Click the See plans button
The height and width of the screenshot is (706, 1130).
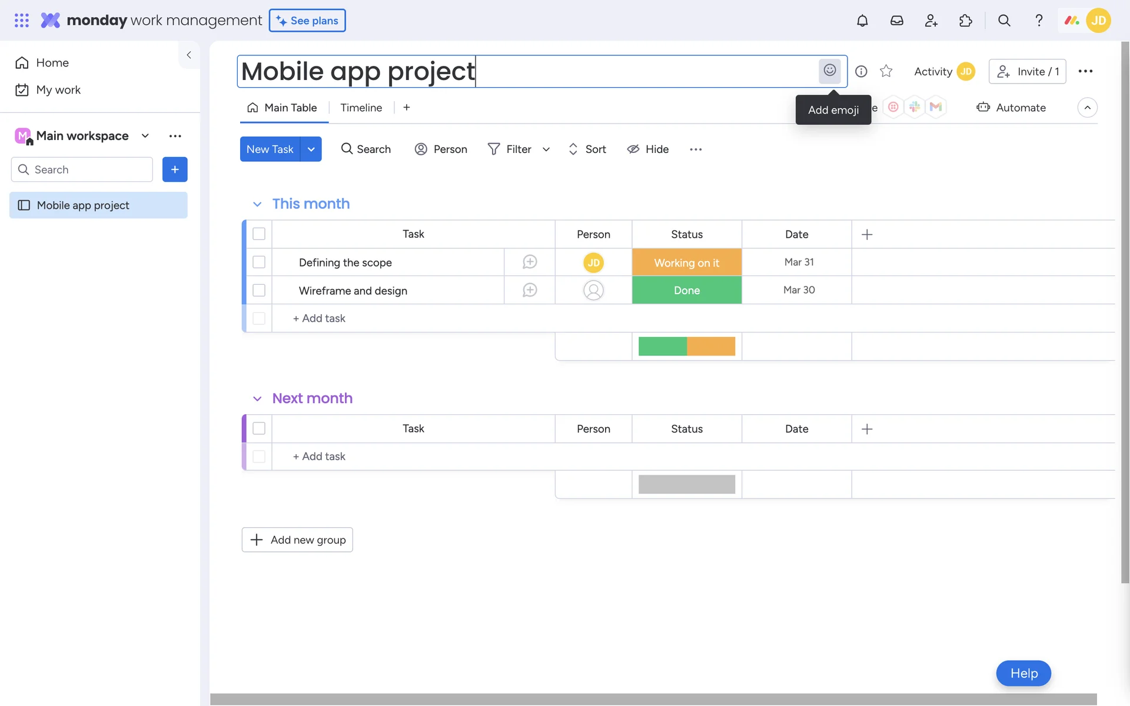click(307, 21)
